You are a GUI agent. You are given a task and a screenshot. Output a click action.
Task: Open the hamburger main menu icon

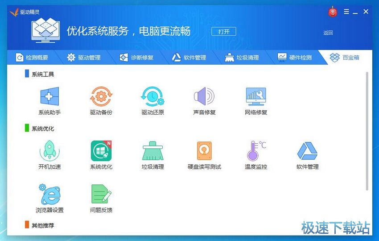(x=346, y=11)
